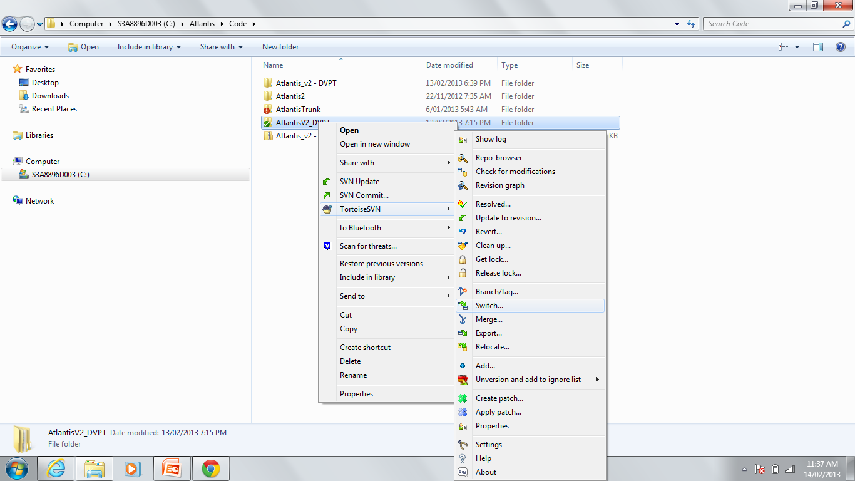Click the Repo-browser magnifier icon

463,158
